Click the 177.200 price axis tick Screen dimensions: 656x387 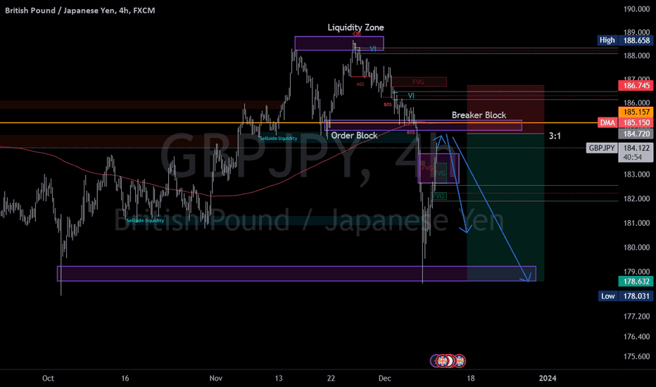coord(636,317)
